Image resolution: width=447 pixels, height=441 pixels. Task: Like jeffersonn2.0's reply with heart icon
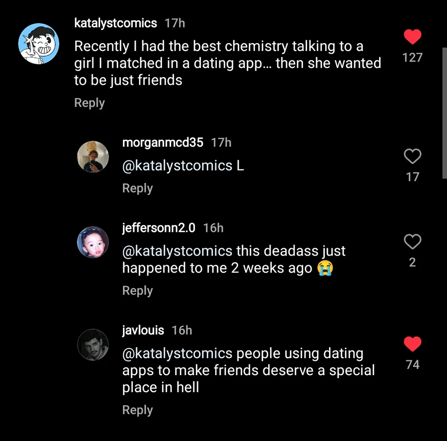tap(412, 242)
